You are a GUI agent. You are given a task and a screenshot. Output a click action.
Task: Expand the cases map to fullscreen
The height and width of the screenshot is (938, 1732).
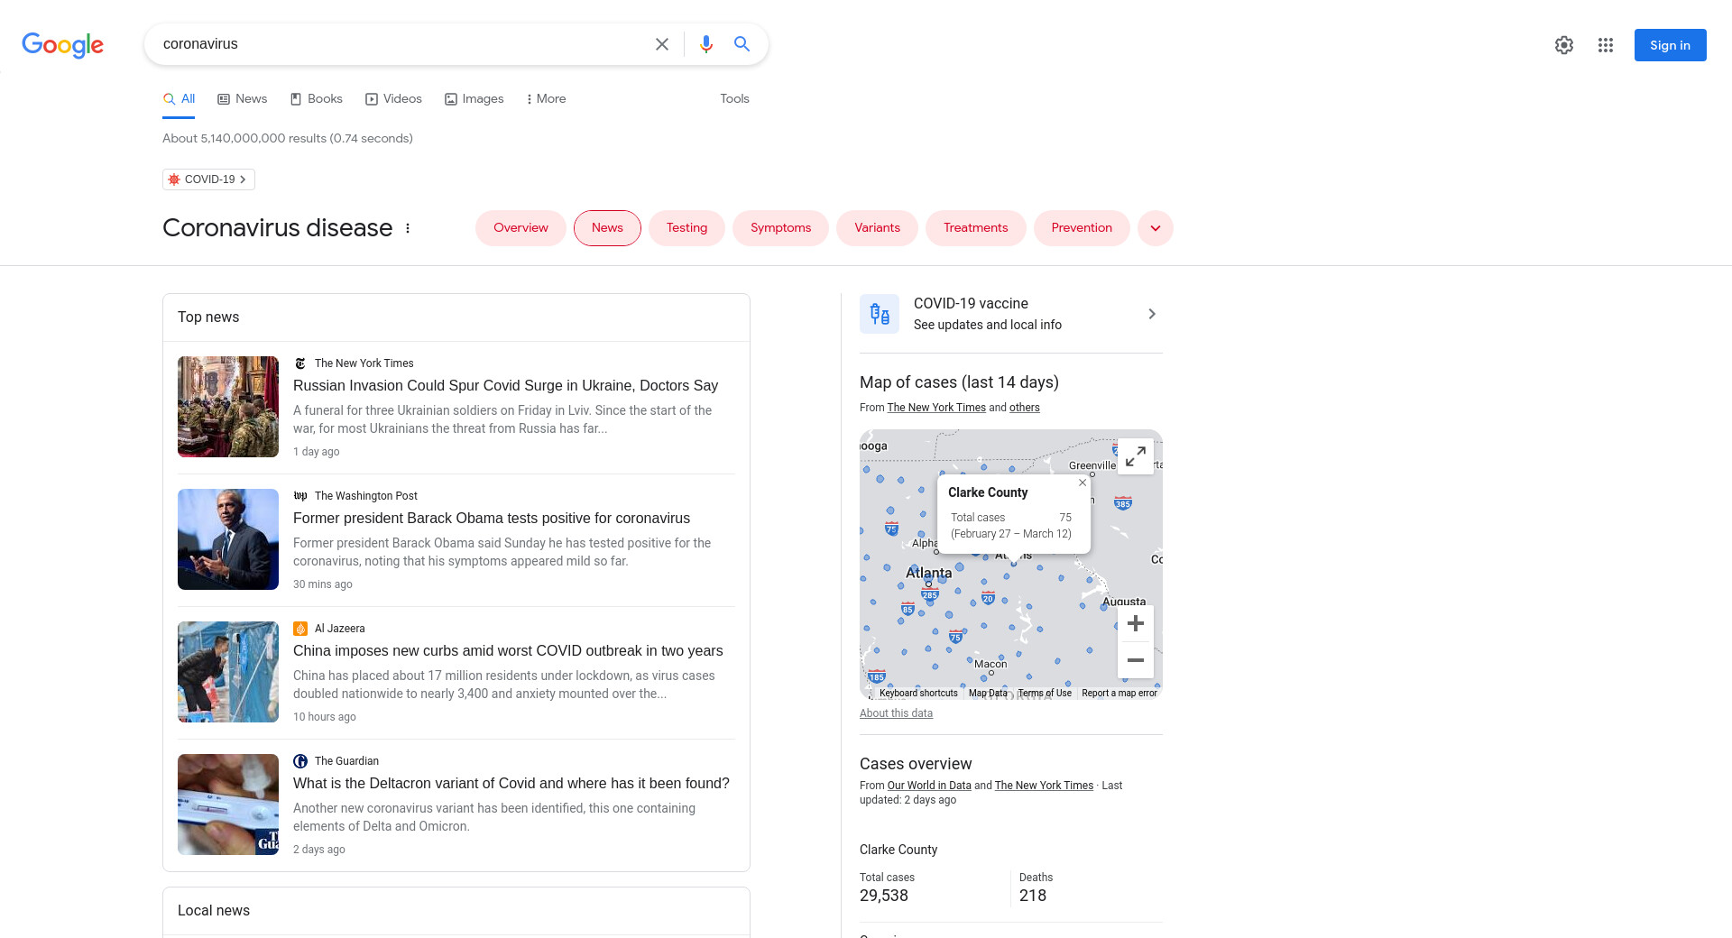1135,456
